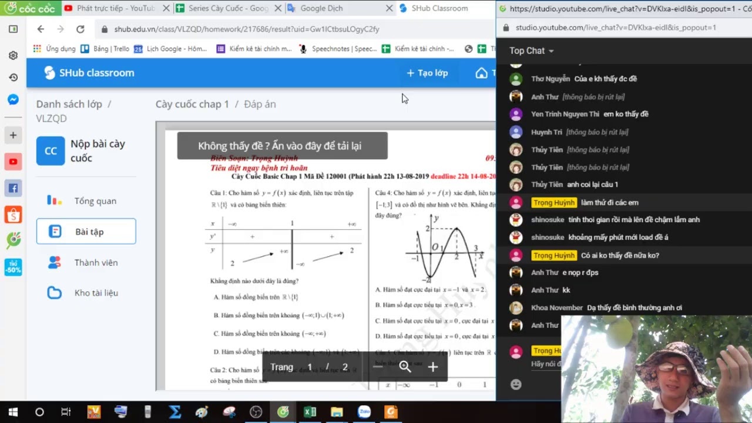This screenshot has width=752, height=423.
Task: Click Khoa November's chat message
Action: pos(634,308)
